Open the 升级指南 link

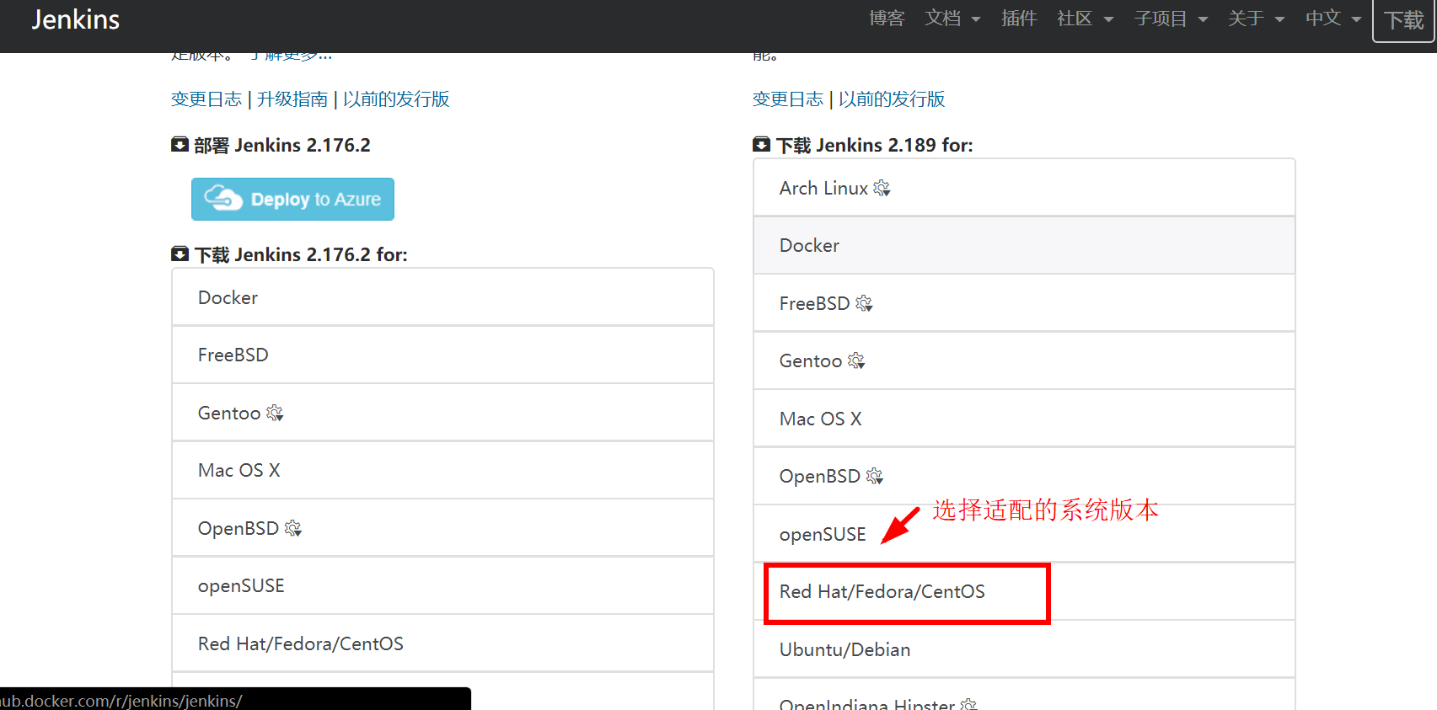tap(292, 99)
